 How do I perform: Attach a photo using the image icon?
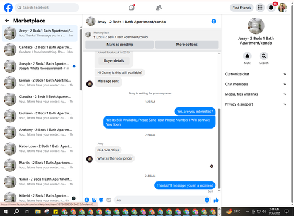(x=94, y=200)
